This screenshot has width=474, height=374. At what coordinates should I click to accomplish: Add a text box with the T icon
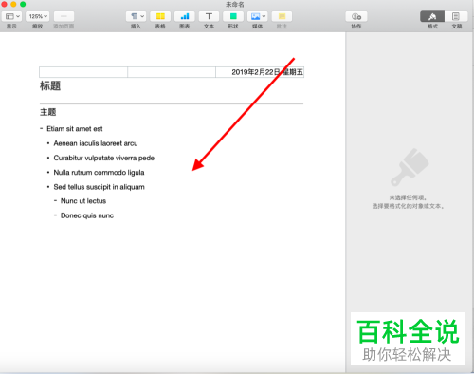click(x=209, y=16)
